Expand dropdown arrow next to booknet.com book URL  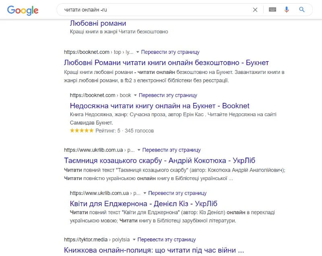[x=135, y=96]
